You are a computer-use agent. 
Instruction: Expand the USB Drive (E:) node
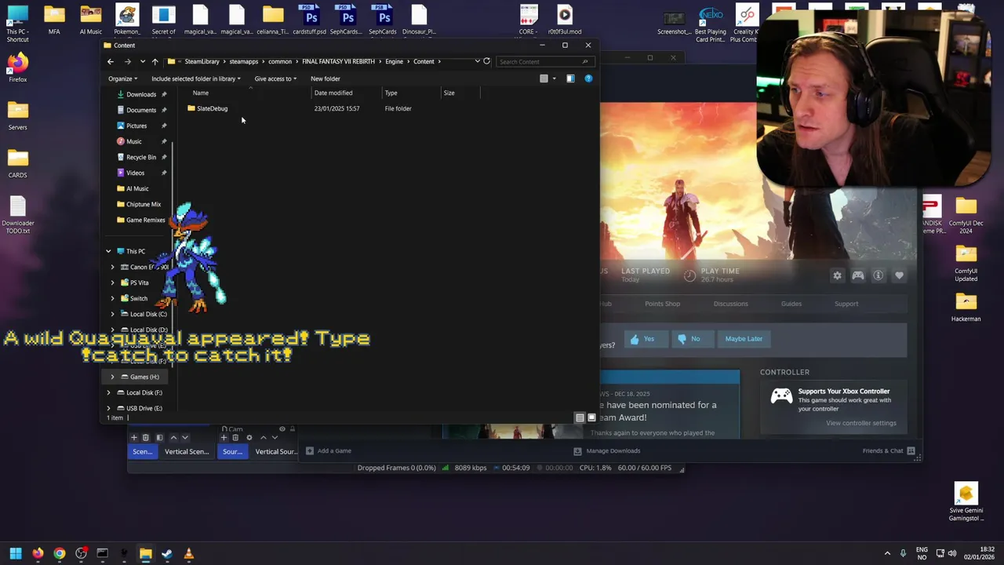coord(108,408)
